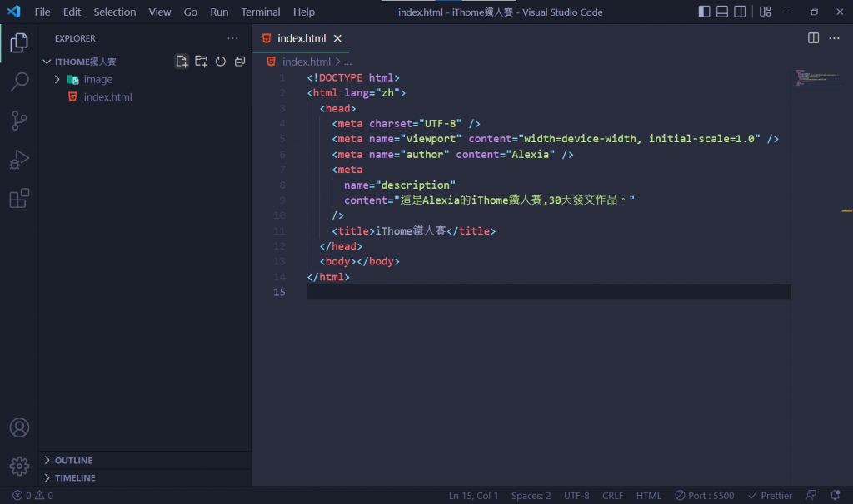Open Explorer views and more actions menu
Screen dimensions: 853x504
233,38
